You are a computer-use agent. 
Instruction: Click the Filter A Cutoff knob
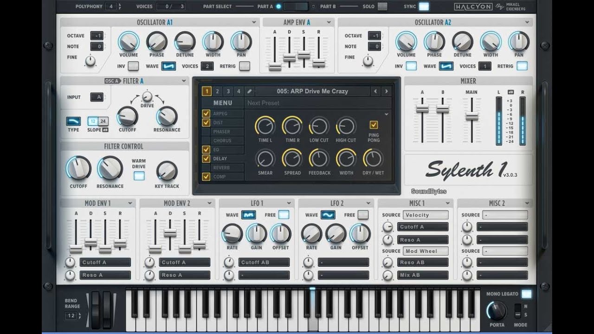[127, 116]
